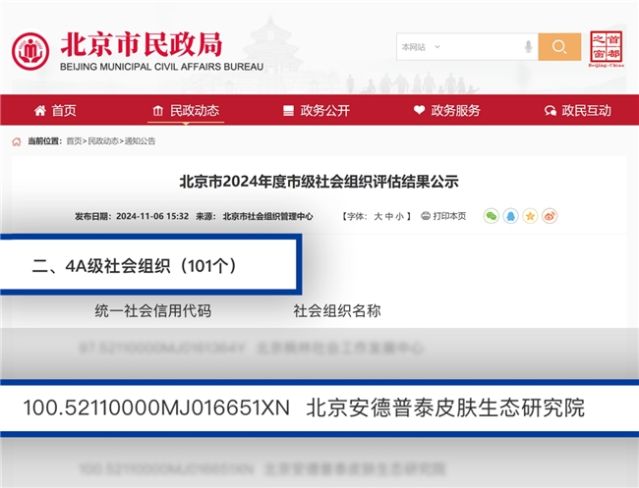Click the 民政动态 breadcrumb link
This screenshot has width=639, height=488.
[x=103, y=140]
